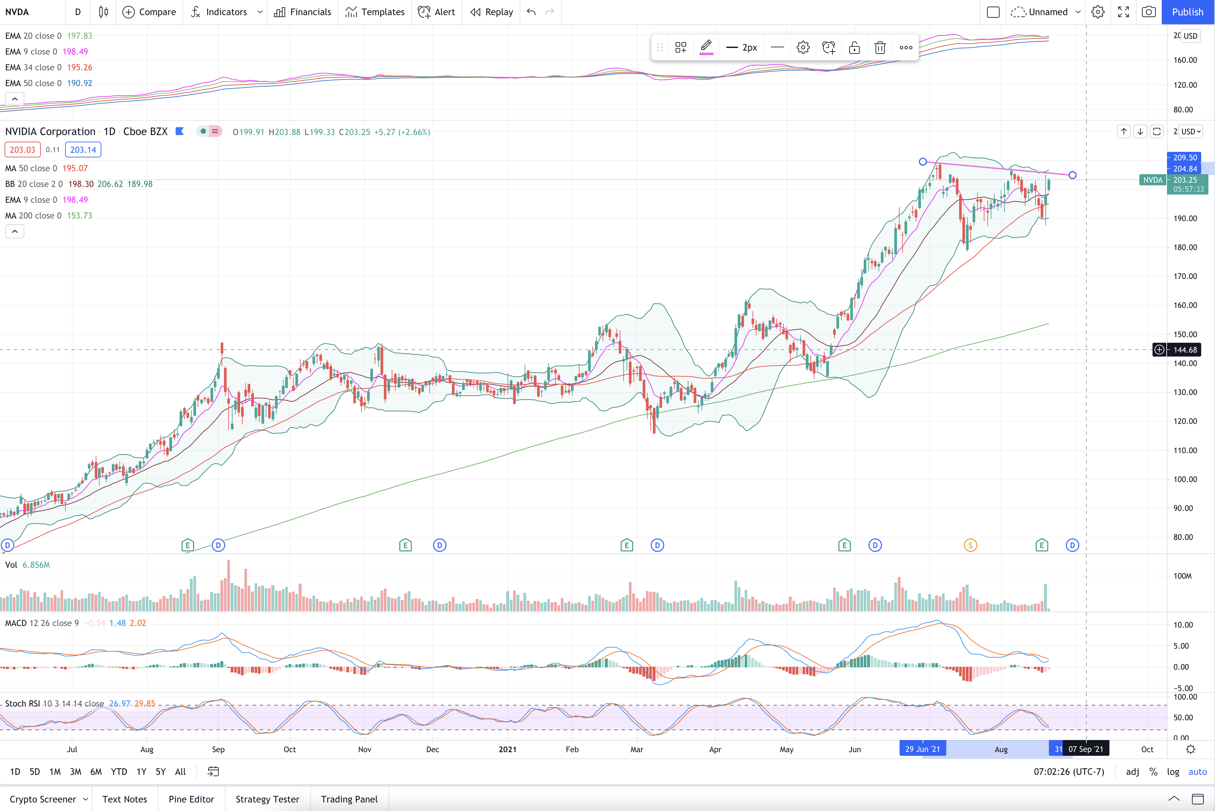Take a chart snapshot with camera icon
Image resolution: width=1215 pixels, height=811 pixels.
point(1149,12)
